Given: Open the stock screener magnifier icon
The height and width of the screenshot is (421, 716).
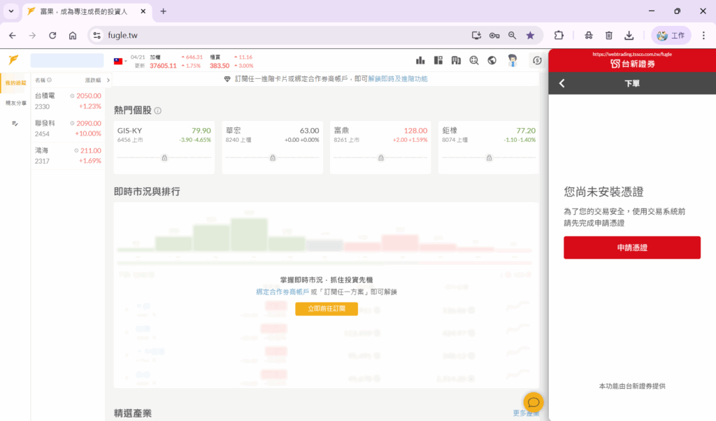Looking at the screenshot, I should pos(474,61).
